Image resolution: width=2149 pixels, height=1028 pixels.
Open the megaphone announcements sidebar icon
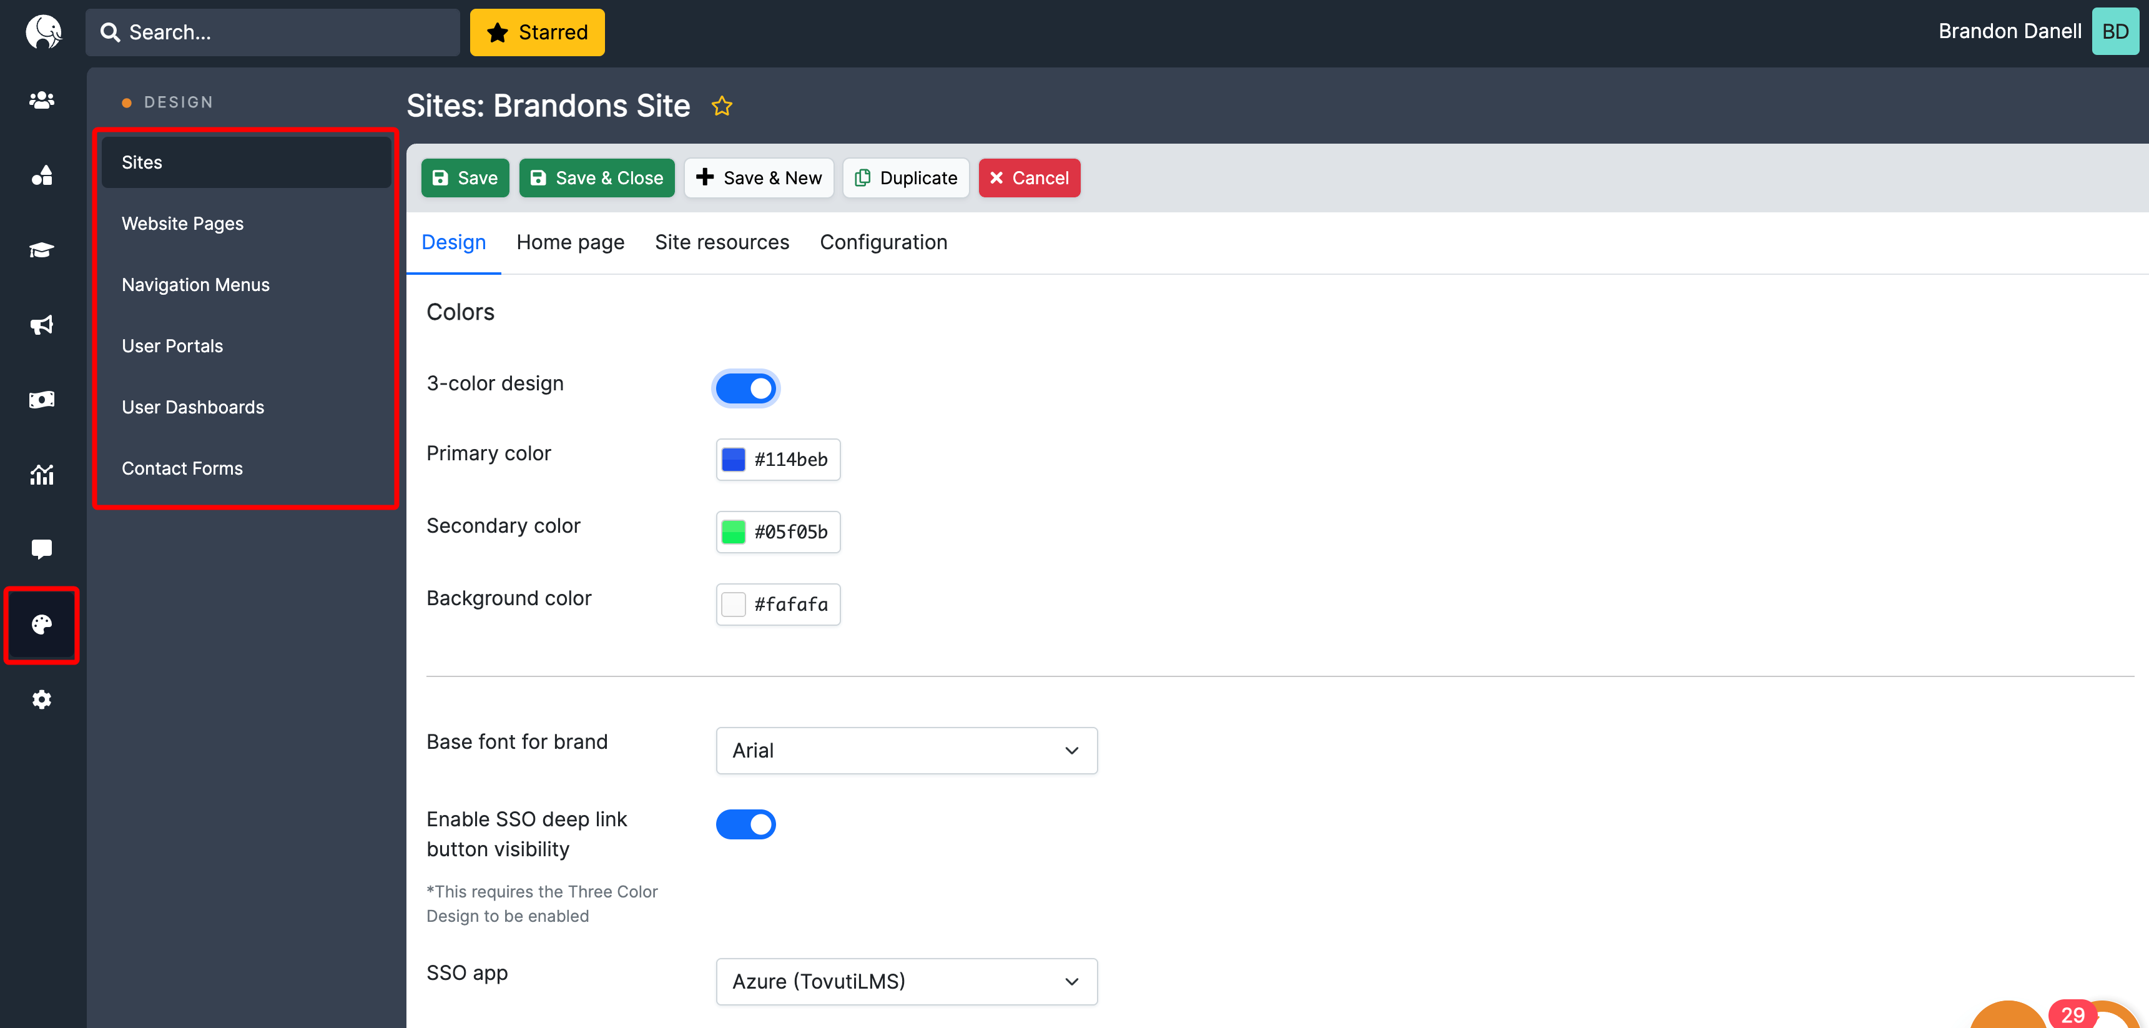(x=42, y=325)
